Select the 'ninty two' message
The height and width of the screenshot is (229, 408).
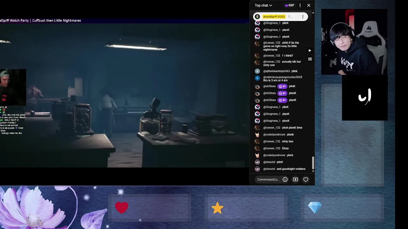click(x=288, y=142)
